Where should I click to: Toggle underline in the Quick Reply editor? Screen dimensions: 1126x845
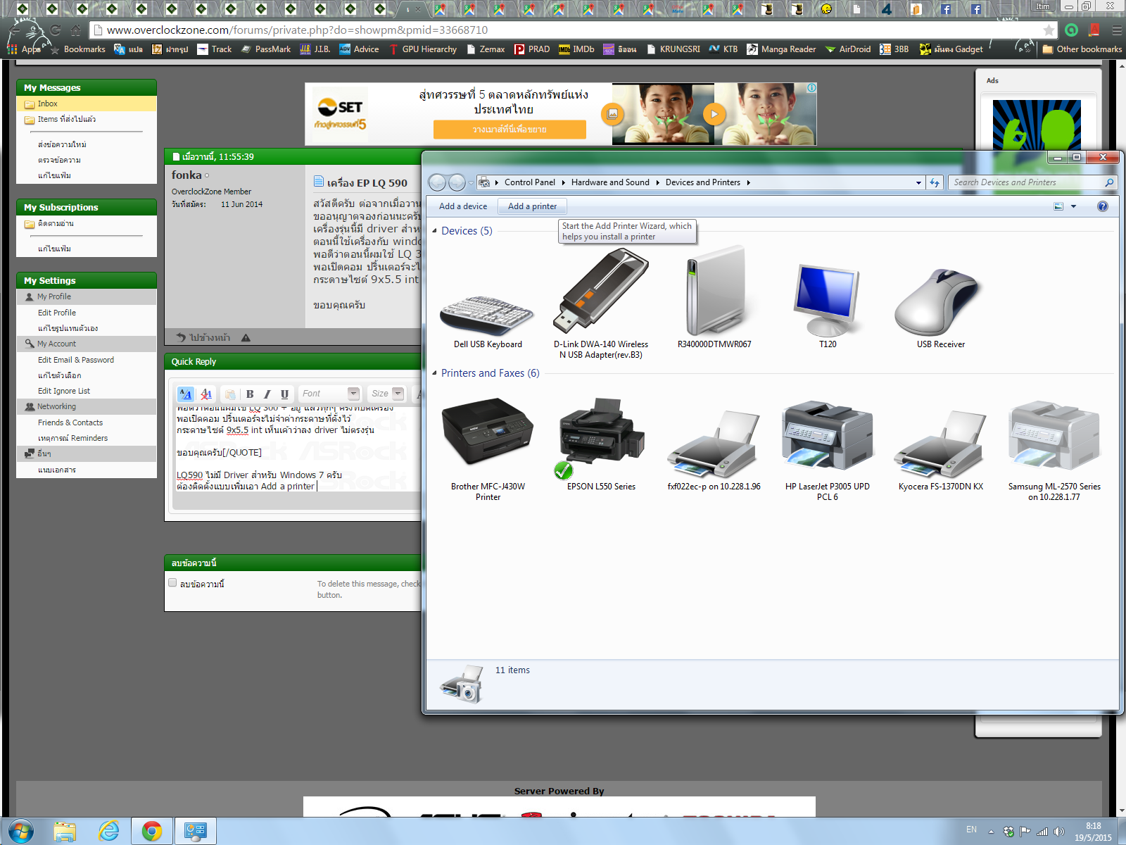[284, 394]
